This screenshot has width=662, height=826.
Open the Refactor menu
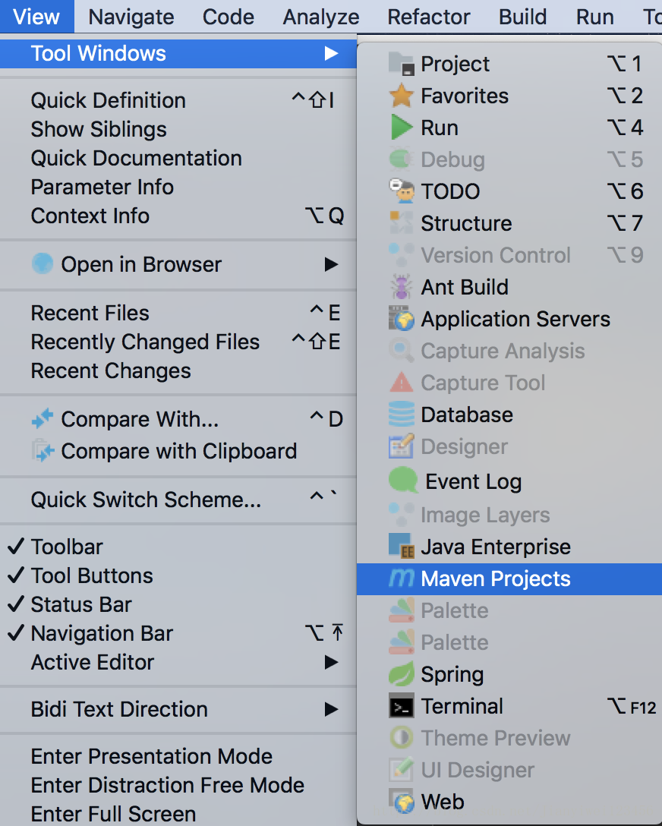[x=429, y=17]
